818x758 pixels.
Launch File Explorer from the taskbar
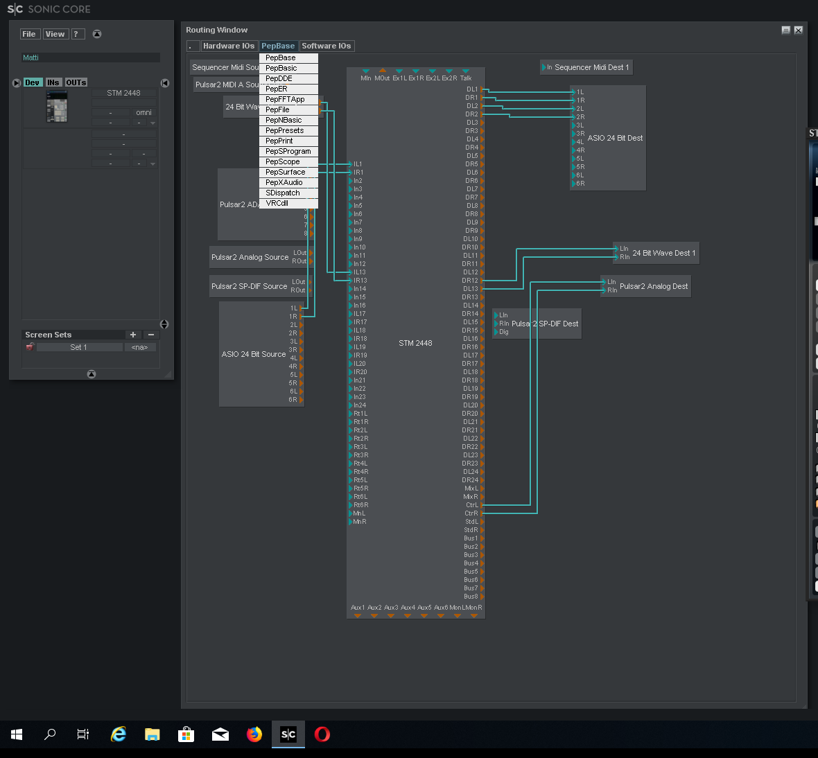(x=153, y=734)
